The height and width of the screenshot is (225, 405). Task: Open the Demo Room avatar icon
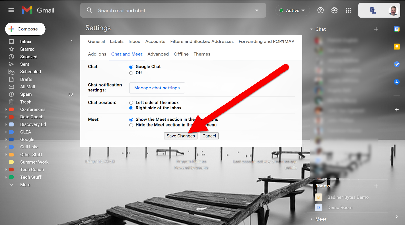pyautogui.click(x=318, y=208)
